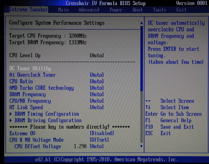Viewport: 209px width, 164px height.
Task: Click the Target CPU Frequency 3200MHz text
Action: click(48, 36)
